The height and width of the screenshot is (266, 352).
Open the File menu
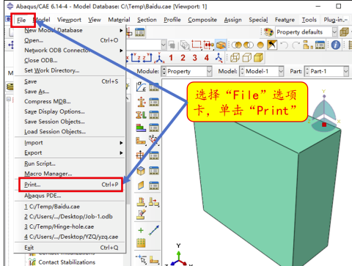coord(21,20)
